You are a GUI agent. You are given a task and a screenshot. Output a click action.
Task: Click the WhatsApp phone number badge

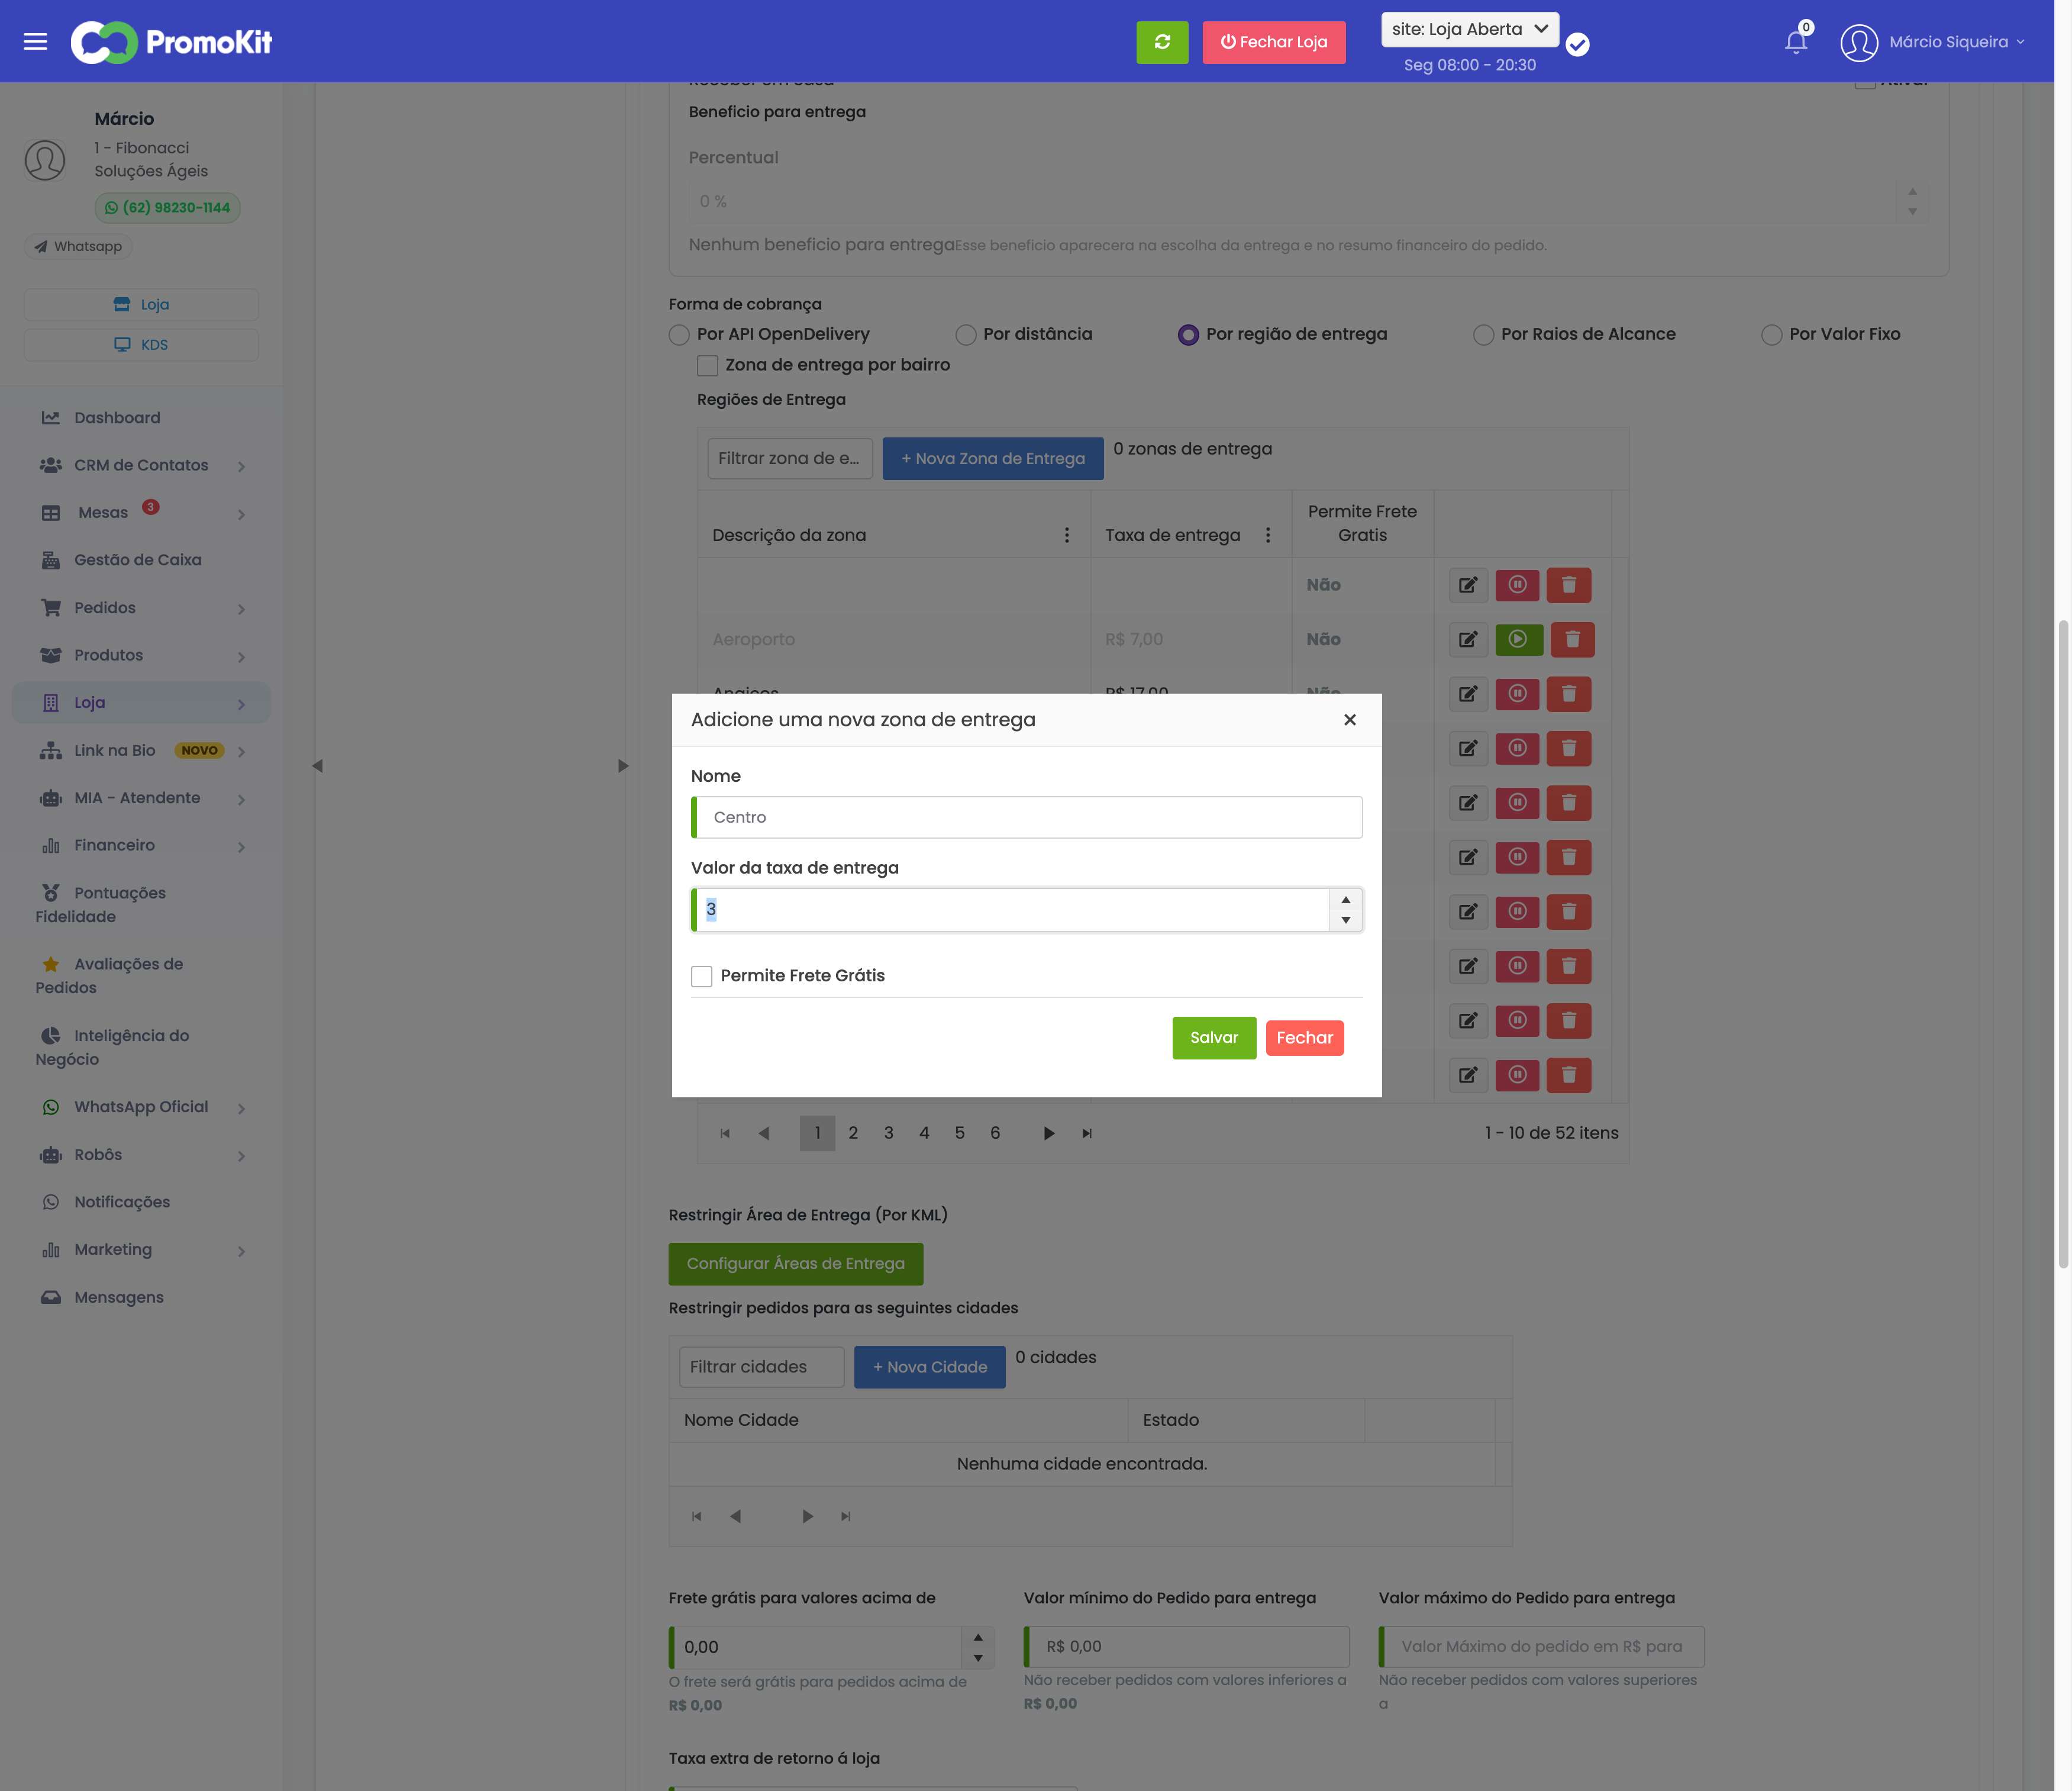point(167,207)
